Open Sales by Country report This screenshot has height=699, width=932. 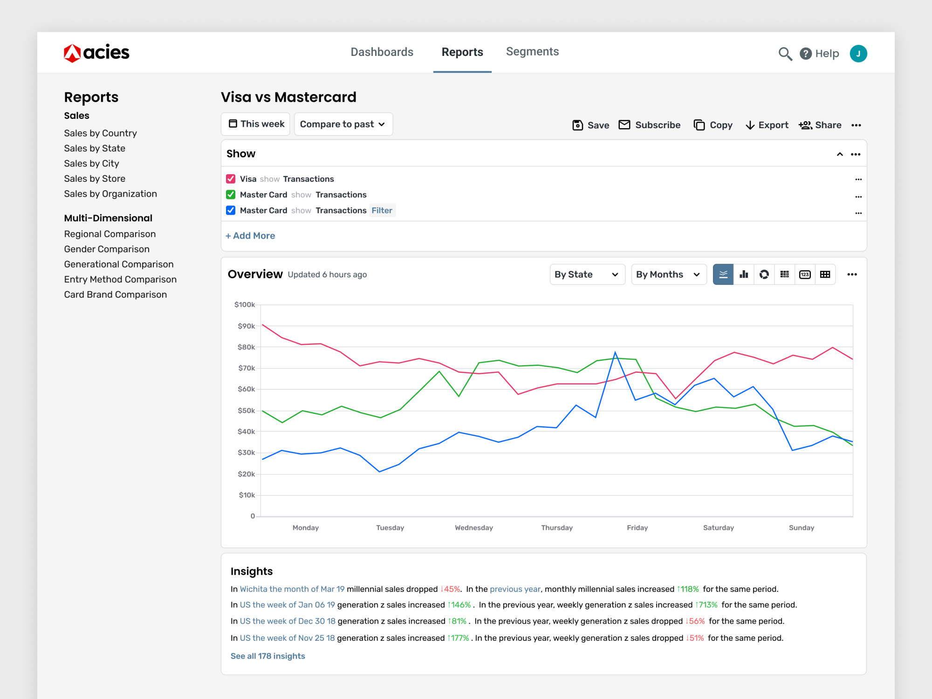(x=101, y=133)
